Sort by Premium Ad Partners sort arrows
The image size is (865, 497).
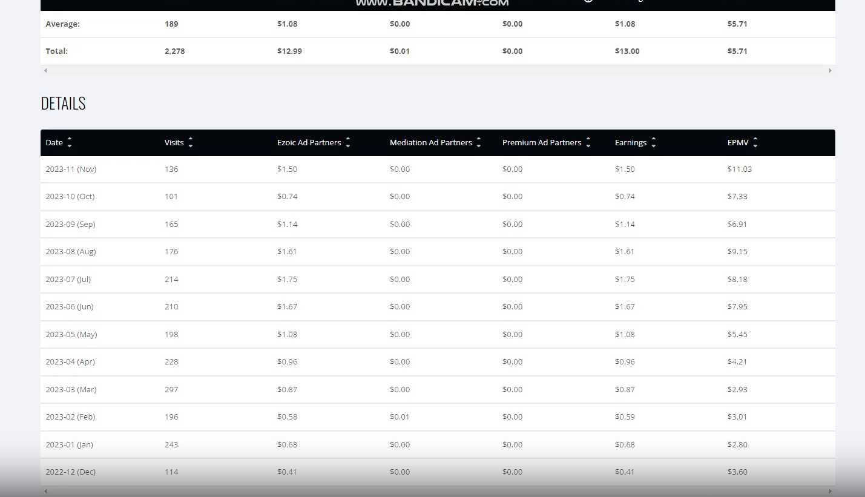click(x=588, y=143)
